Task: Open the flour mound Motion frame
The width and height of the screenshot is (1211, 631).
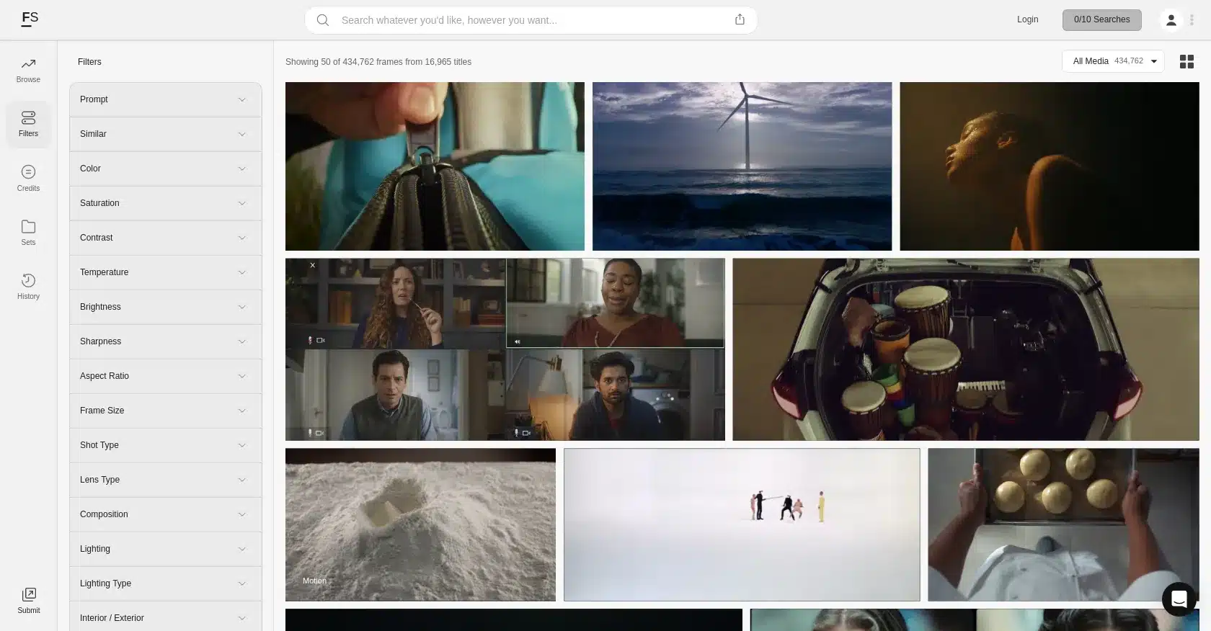Action: click(420, 524)
